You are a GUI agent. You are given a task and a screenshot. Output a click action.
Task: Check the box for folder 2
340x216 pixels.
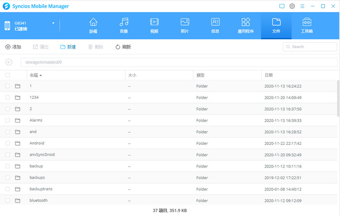coord(8,109)
